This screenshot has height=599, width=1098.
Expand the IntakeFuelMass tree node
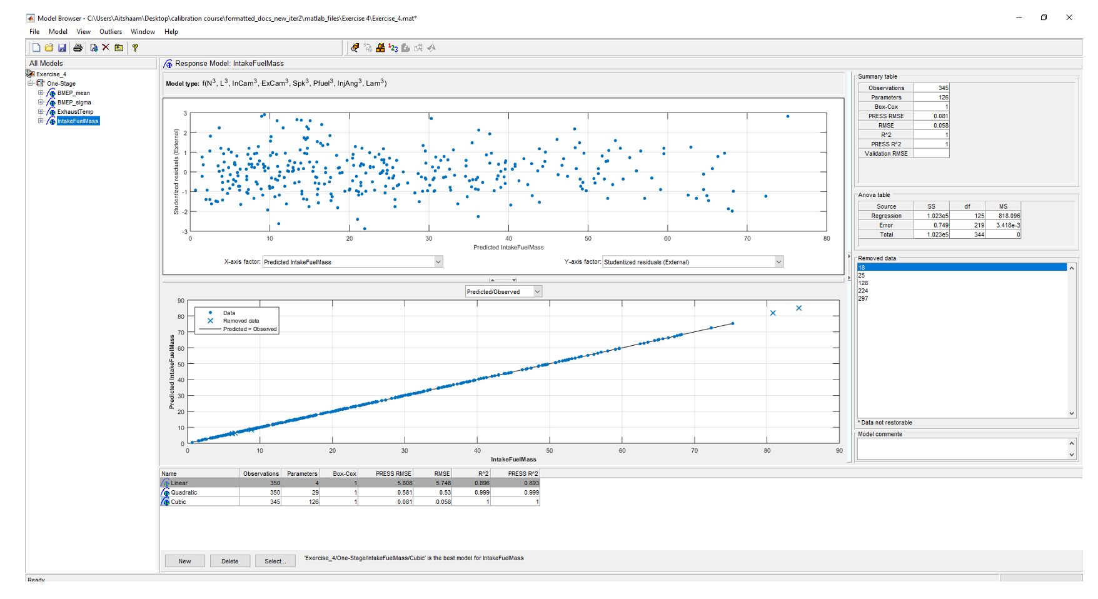[41, 121]
